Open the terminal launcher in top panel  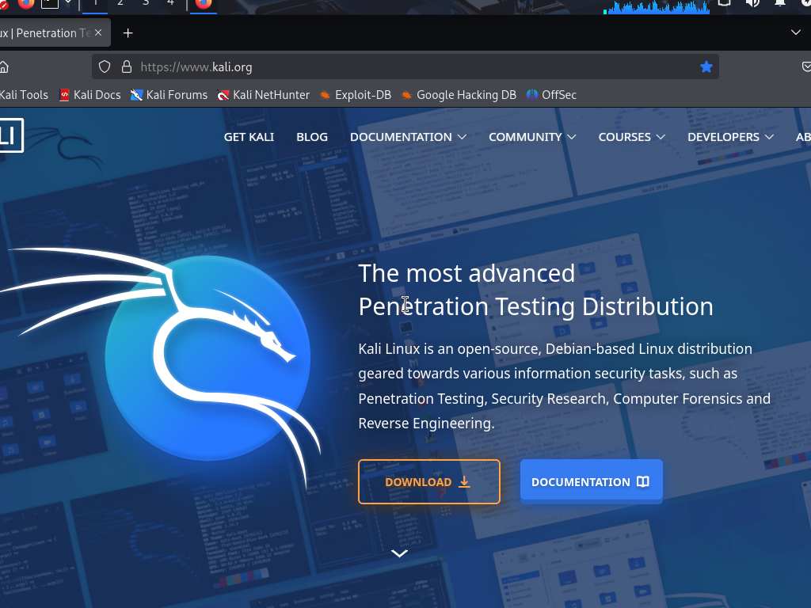coord(50,4)
